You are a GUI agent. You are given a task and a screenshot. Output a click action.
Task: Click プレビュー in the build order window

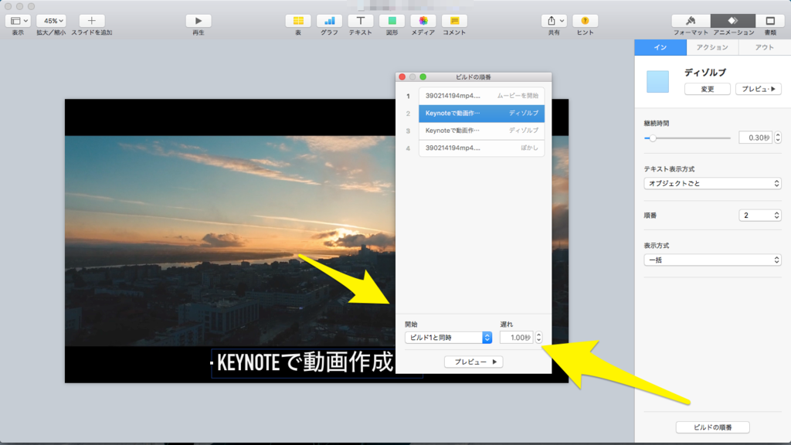click(x=474, y=362)
